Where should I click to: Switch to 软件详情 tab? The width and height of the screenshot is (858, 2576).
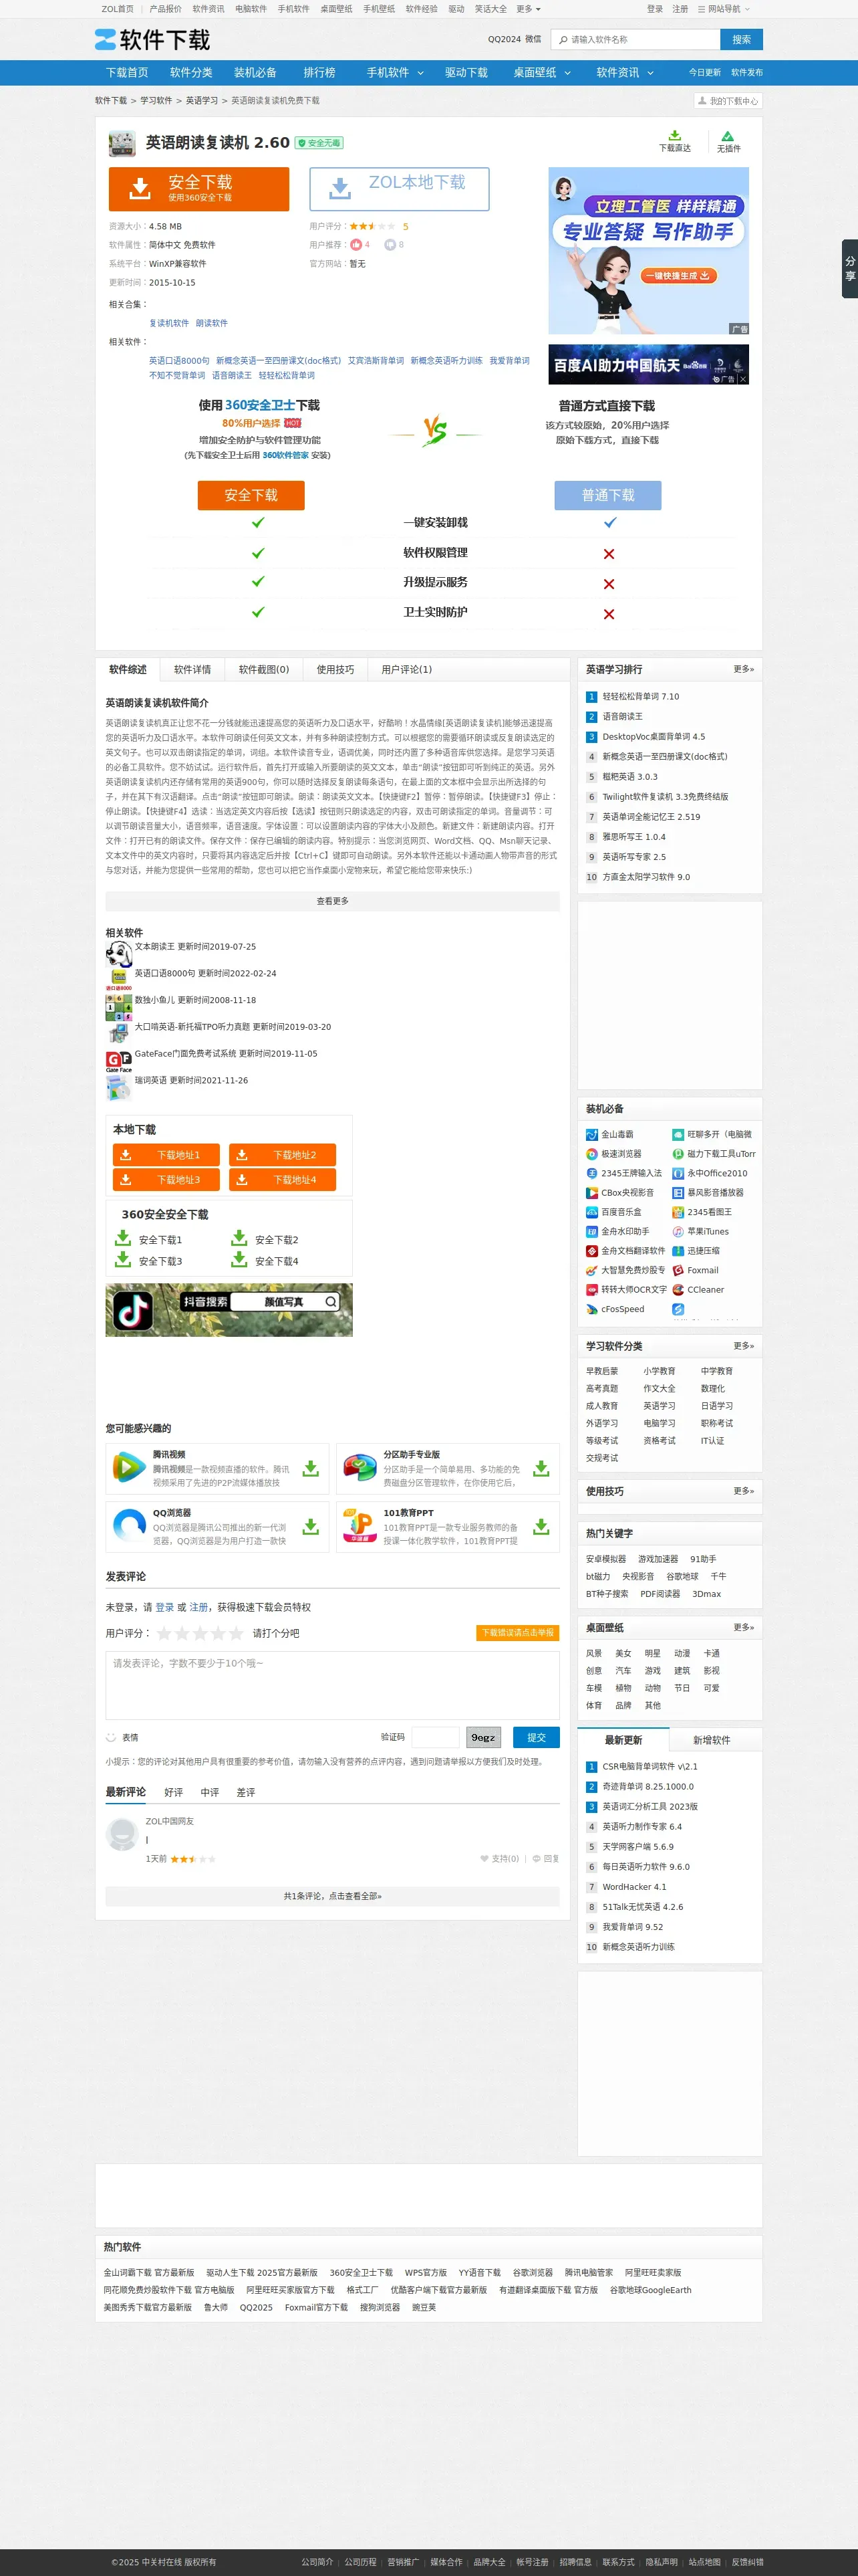point(192,670)
